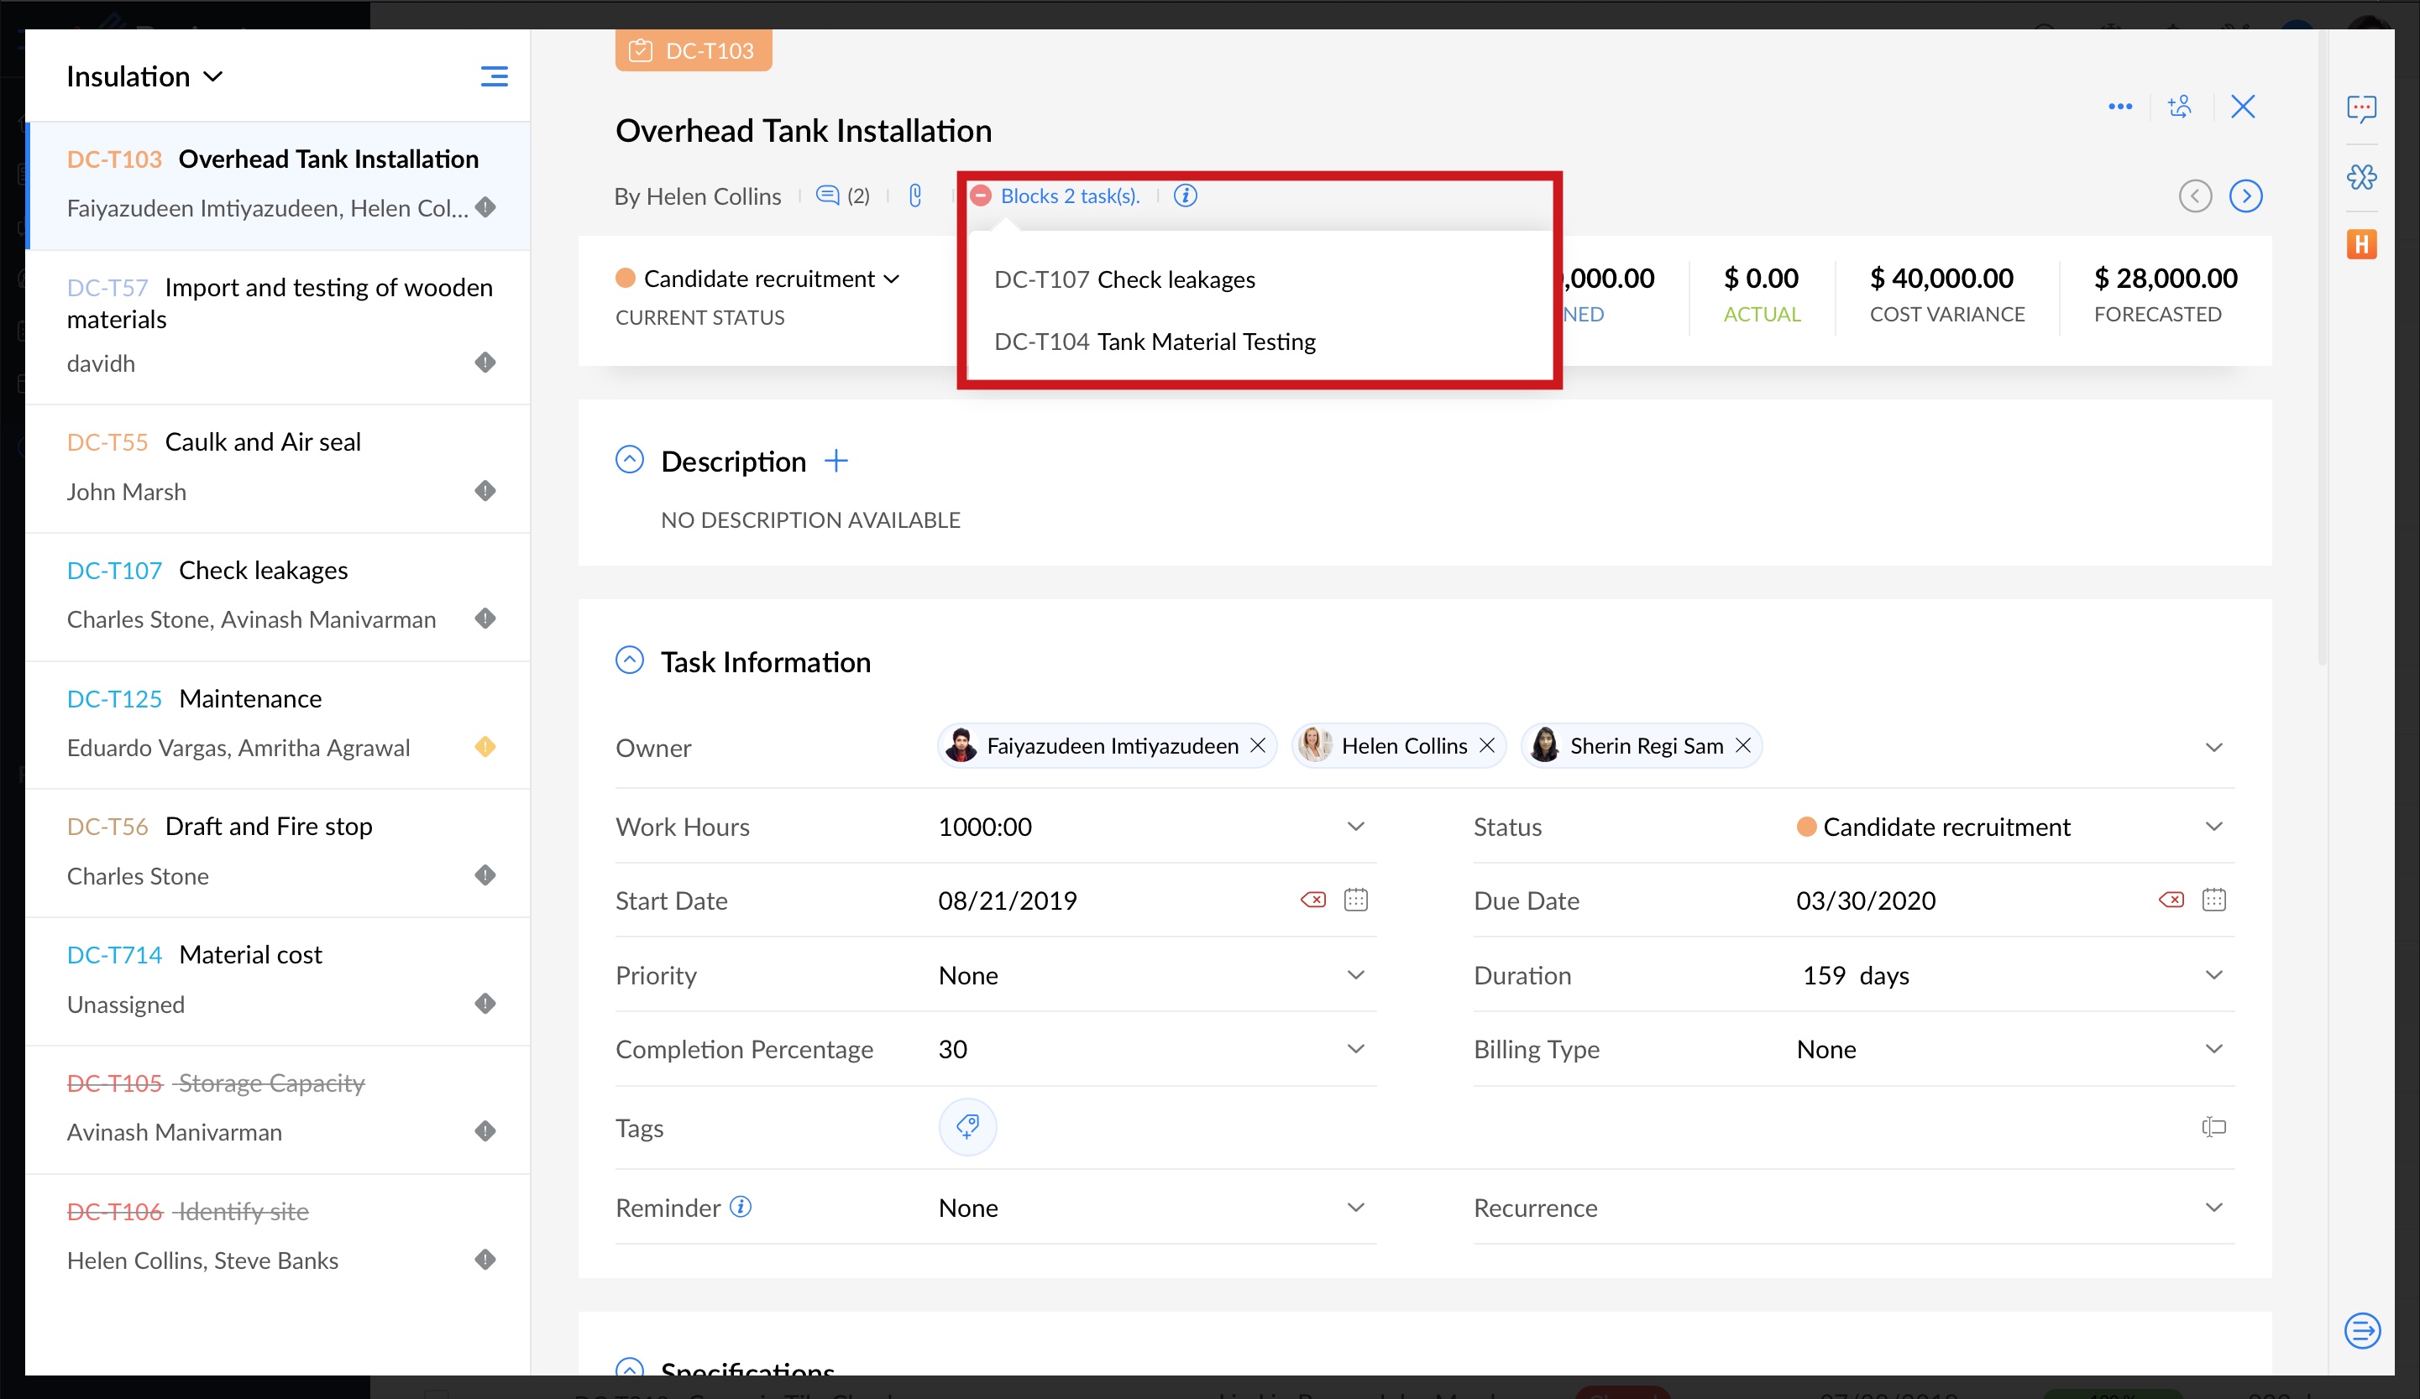This screenshot has height=1399, width=2420.
Task: Clear the Due Date with red eraser icon
Action: [x=2171, y=900]
